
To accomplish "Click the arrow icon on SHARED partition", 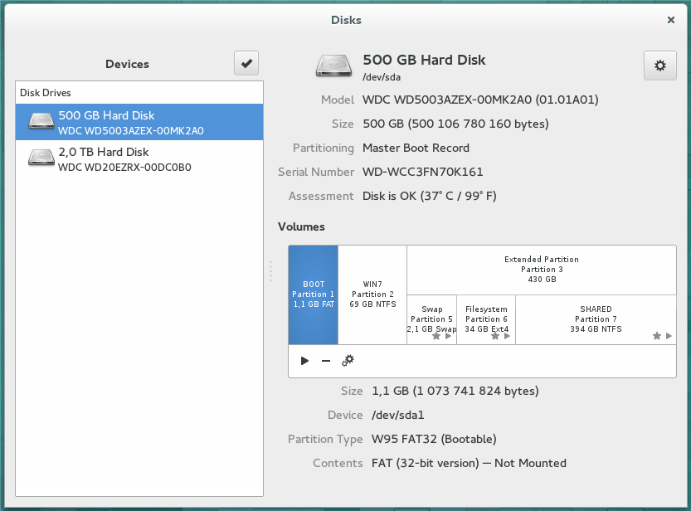I will pyautogui.click(x=669, y=336).
